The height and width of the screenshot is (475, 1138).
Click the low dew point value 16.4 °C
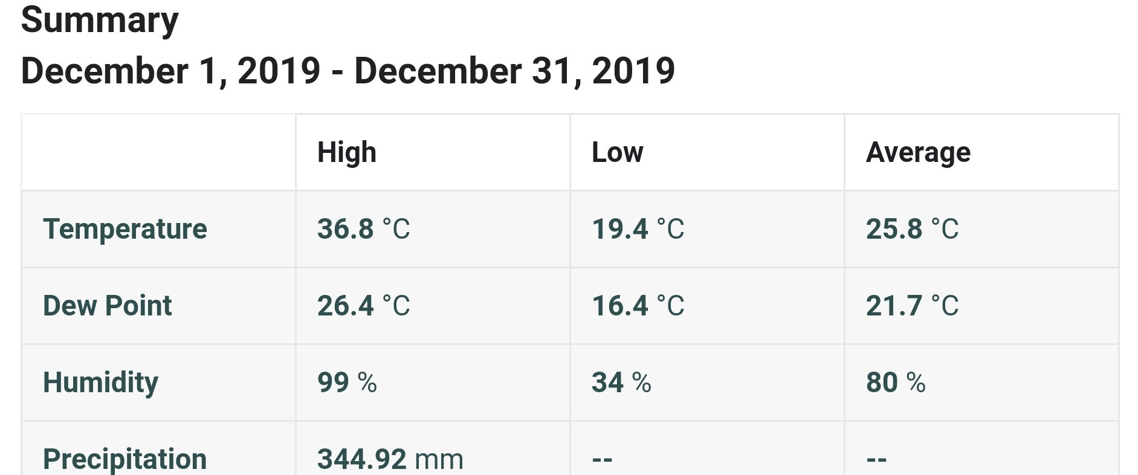[638, 306]
